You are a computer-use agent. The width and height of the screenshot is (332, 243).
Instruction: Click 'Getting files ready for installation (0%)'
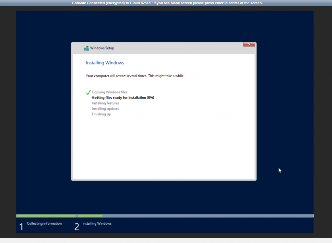tap(123, 98)
